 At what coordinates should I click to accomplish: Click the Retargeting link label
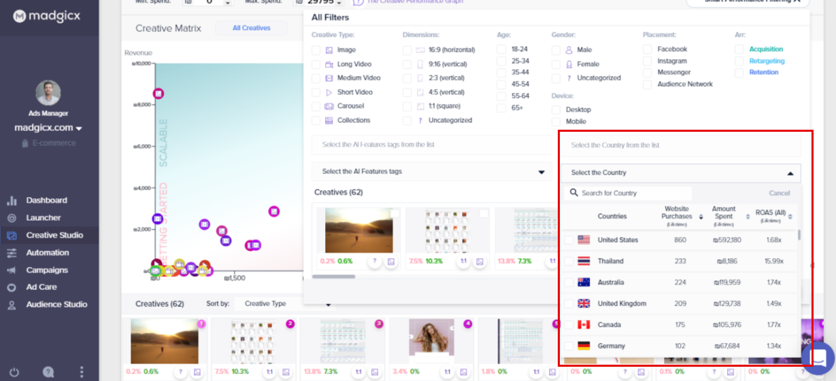[x=767, y=61]
